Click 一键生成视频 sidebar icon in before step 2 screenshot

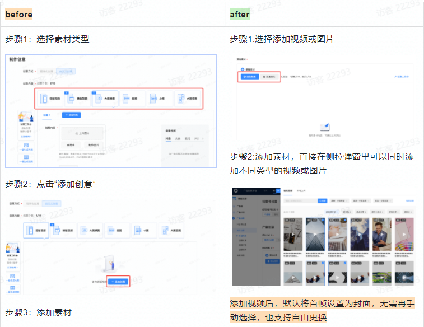tap(13, 288)
